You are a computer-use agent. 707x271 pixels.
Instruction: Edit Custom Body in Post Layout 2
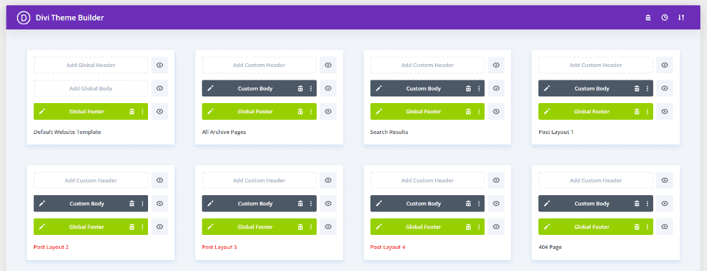[x=42, y=203]
